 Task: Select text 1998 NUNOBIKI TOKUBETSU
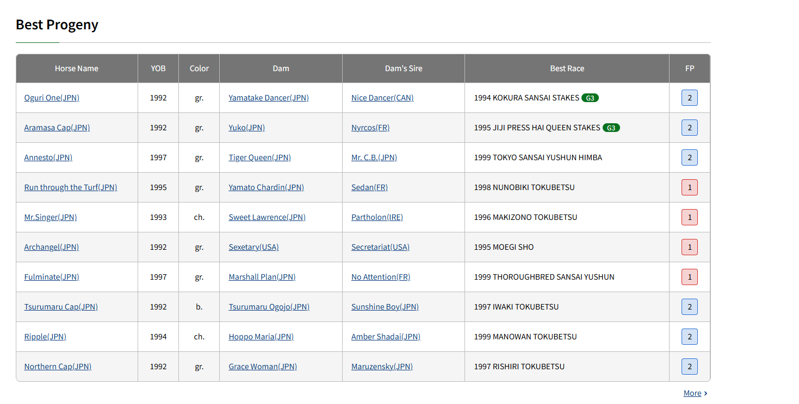(x=524, y=187)
